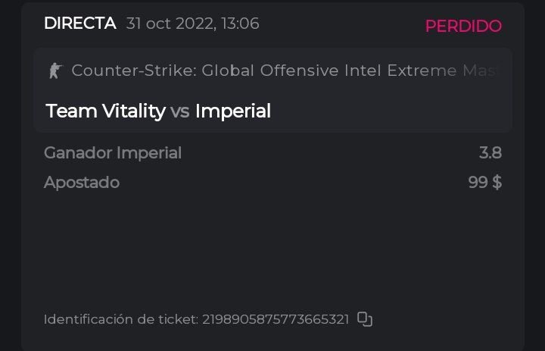The height and width of the screenshot is (351, 545).
Task: Click the 99 $ stake amount
Action: coord(484,183)
